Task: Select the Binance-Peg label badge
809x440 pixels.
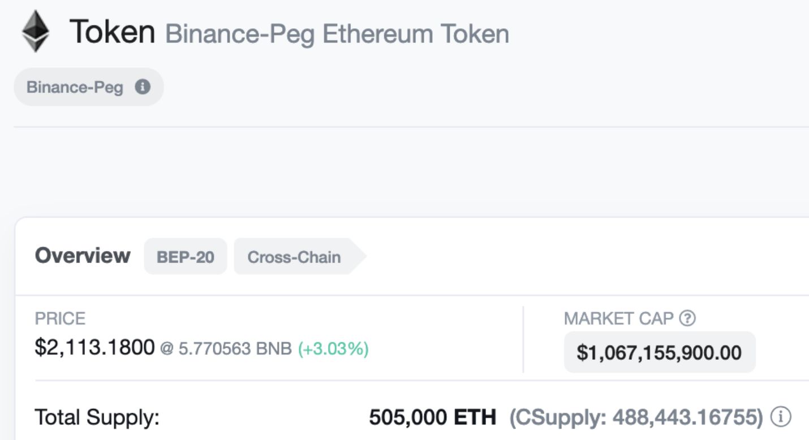Action: 75,88
